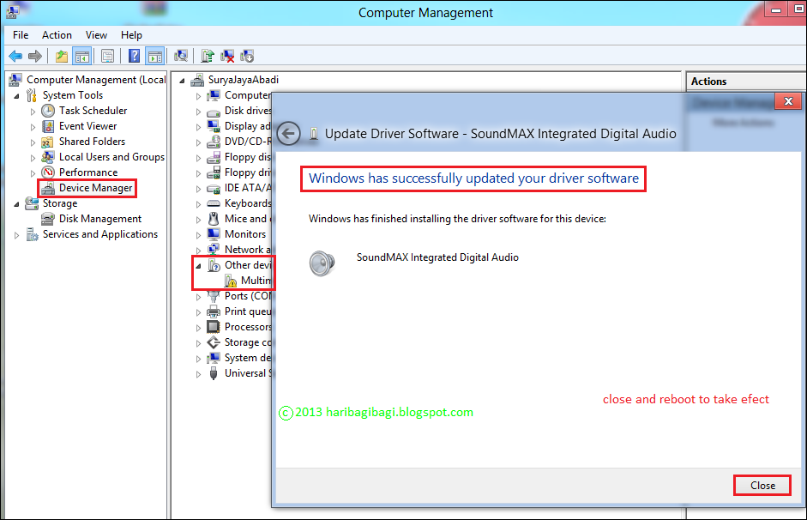This screenshot has height=520, width=807.
Task: Click the Close button in driver dialog
Action: 762,486
